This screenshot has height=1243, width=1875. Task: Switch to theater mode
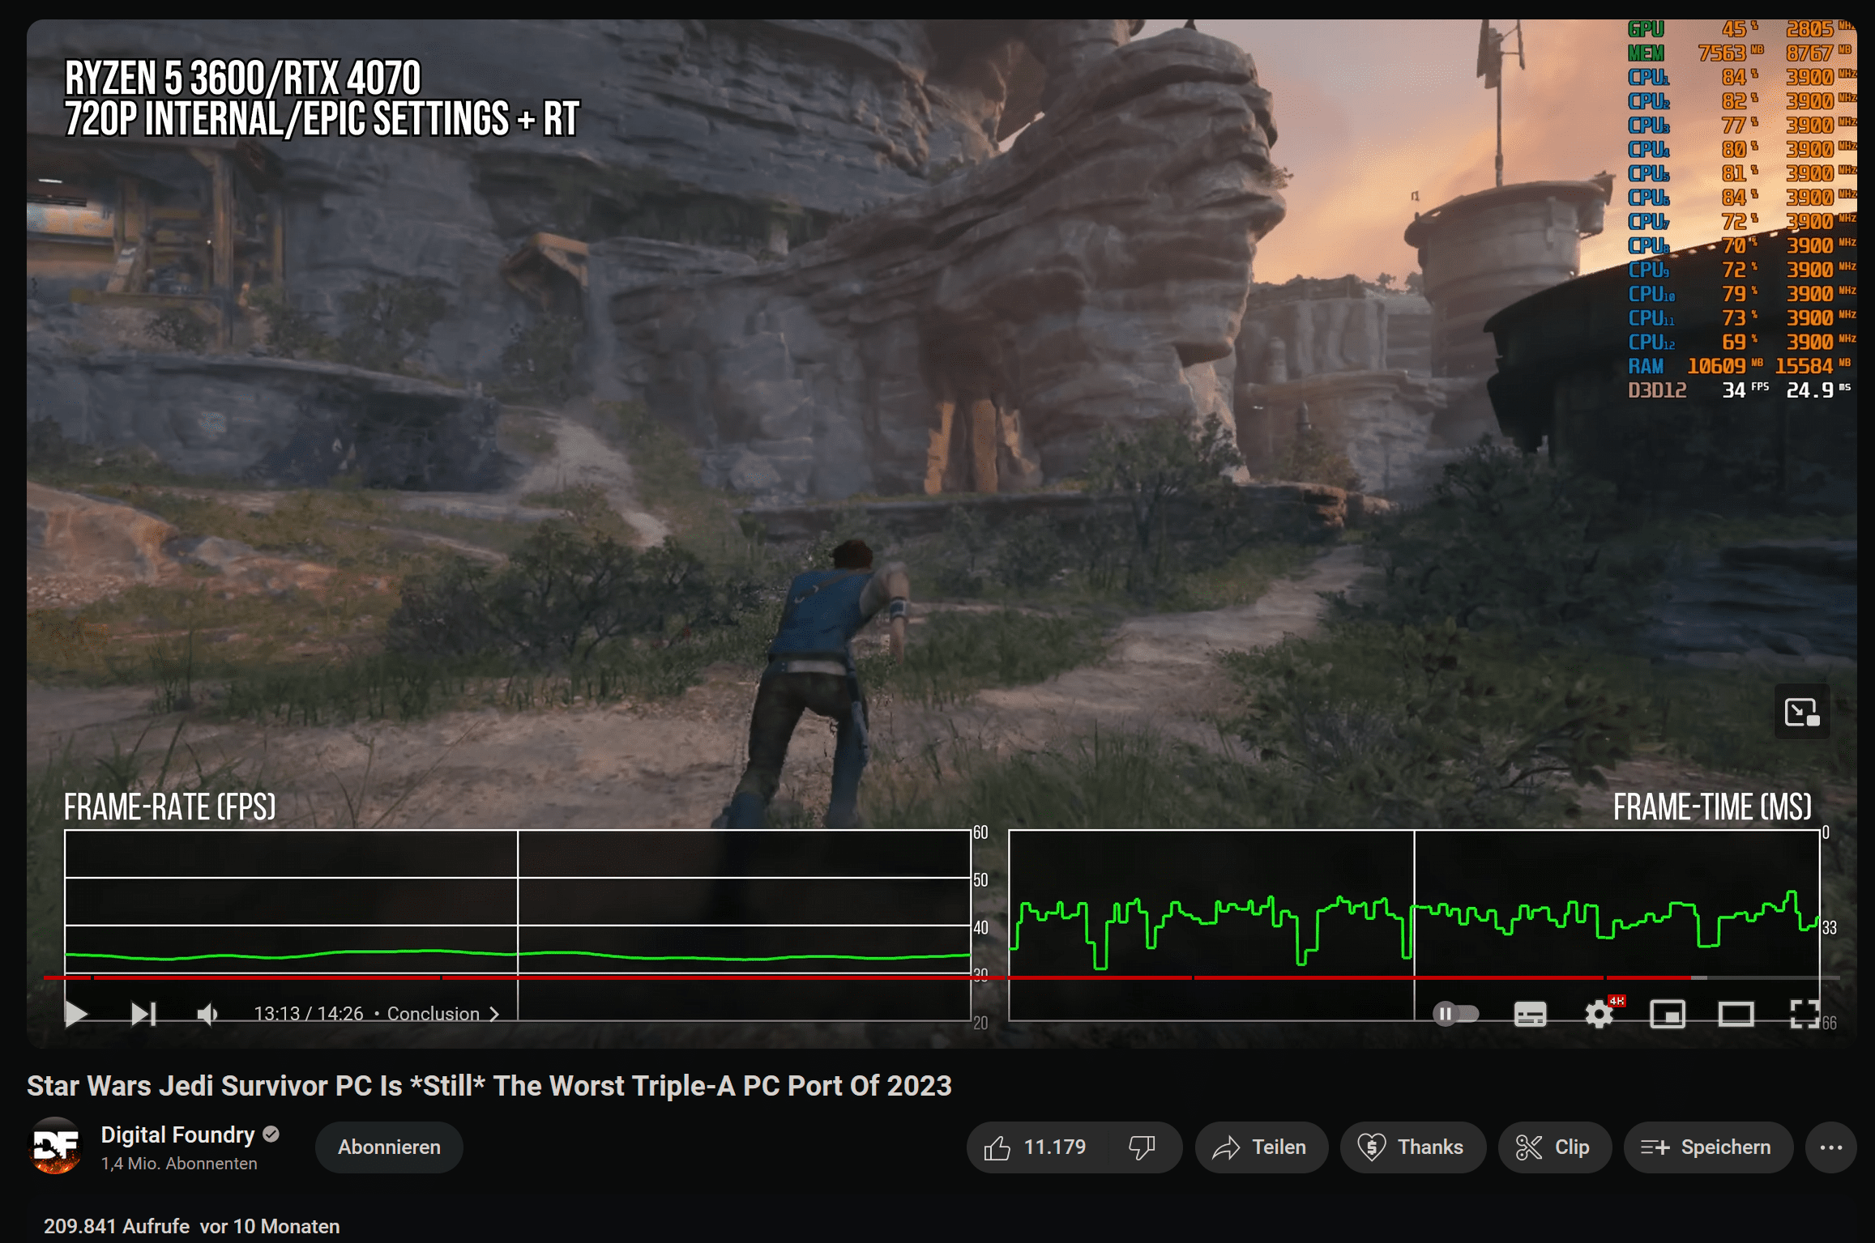coord(1734,1013)
